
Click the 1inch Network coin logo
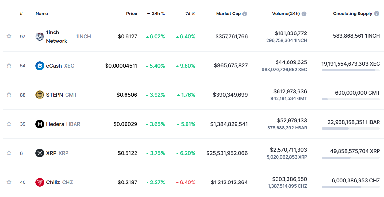(x=40, y=37)
